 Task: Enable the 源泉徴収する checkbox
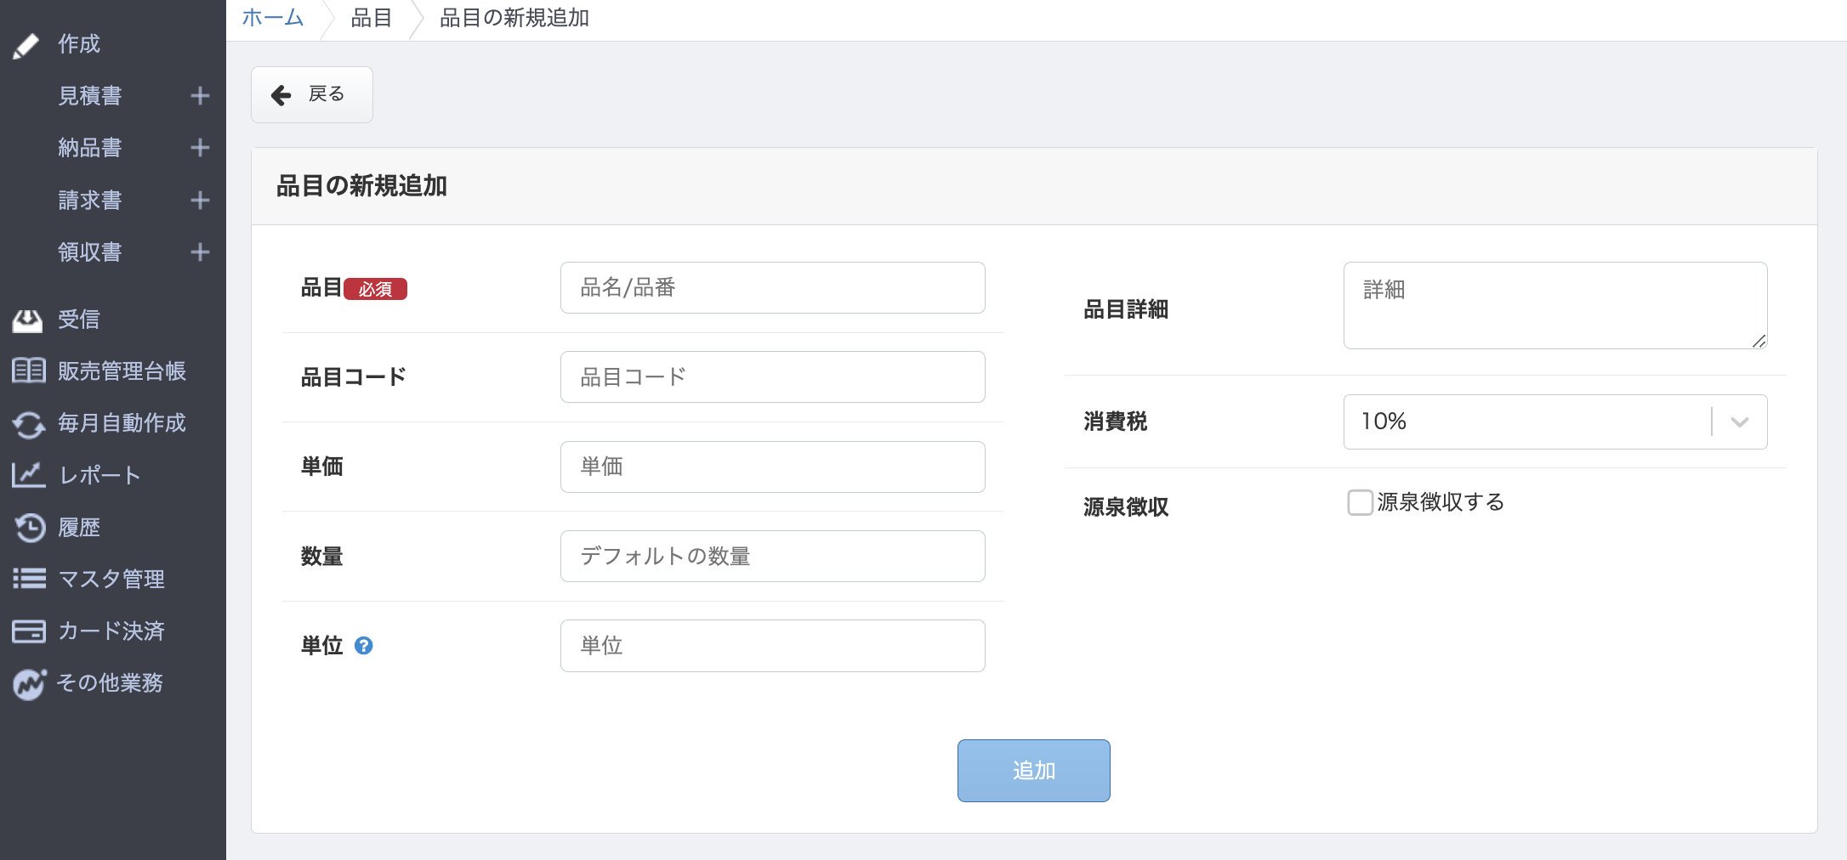1360,502
